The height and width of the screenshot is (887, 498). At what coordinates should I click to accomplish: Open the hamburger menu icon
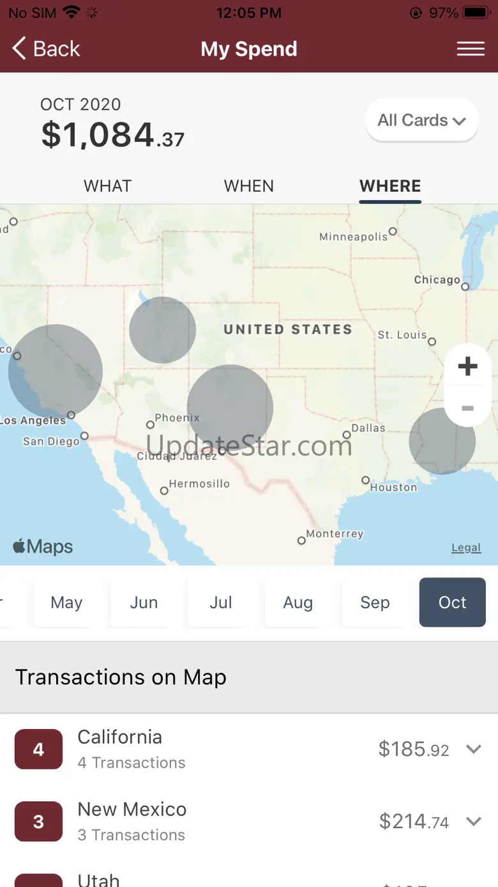point(471,49)
